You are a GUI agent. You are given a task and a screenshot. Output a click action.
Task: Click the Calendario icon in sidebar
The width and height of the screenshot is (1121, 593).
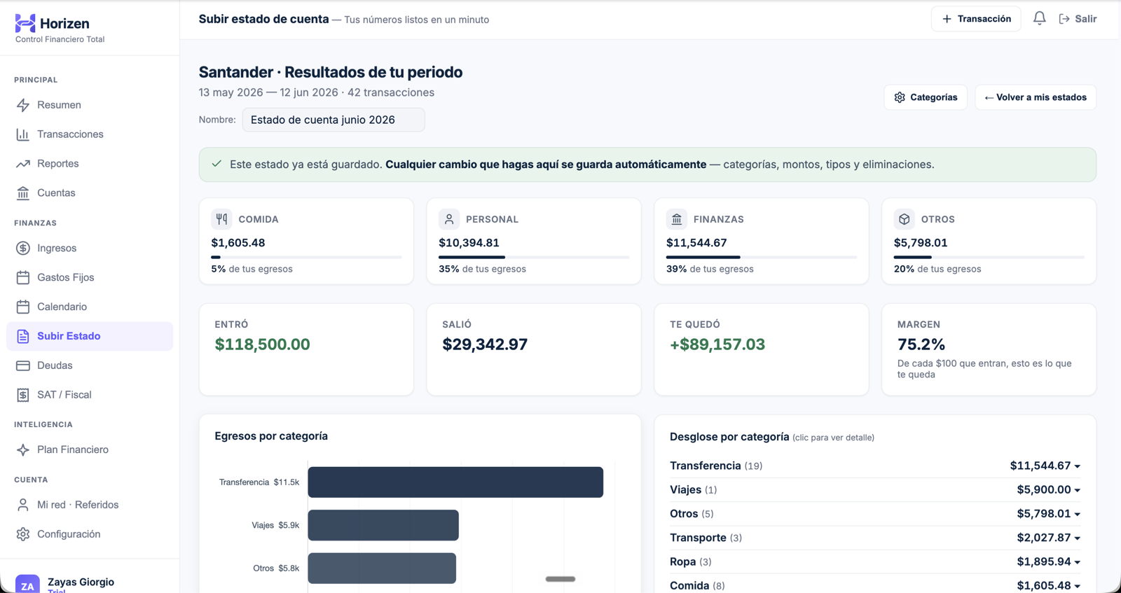[x=23, y=307]
